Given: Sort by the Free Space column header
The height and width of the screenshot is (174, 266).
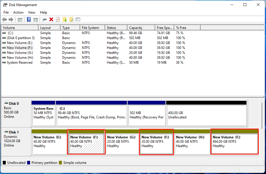Looking at the screenshot, I should click(165, 28).
